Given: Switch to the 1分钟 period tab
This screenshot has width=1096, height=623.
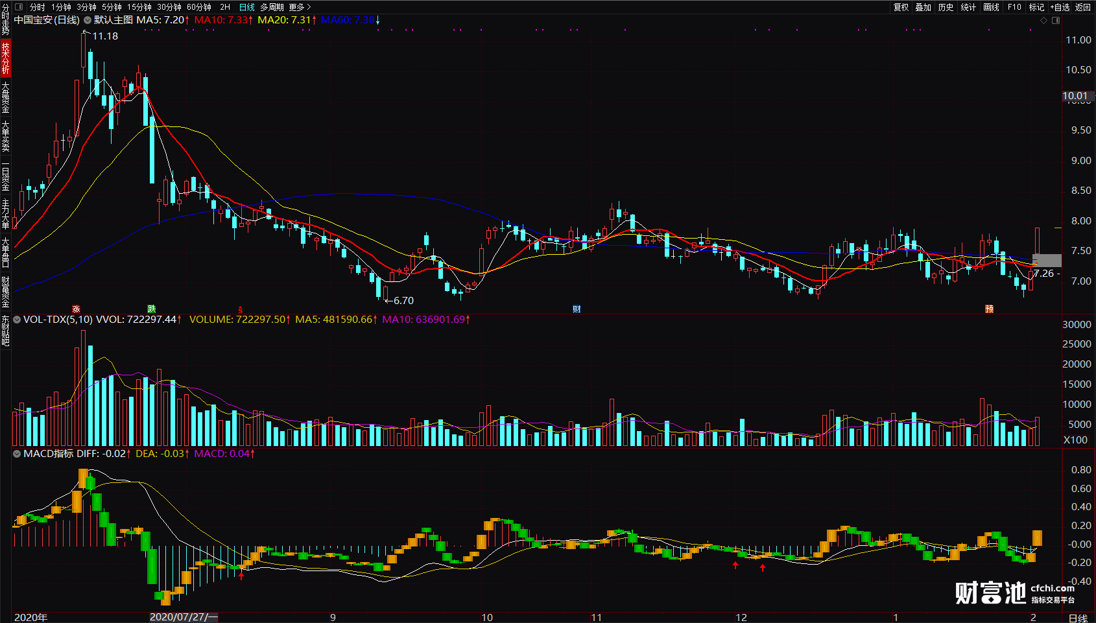Looking at the screenshot, I should [x=61, y=7].
